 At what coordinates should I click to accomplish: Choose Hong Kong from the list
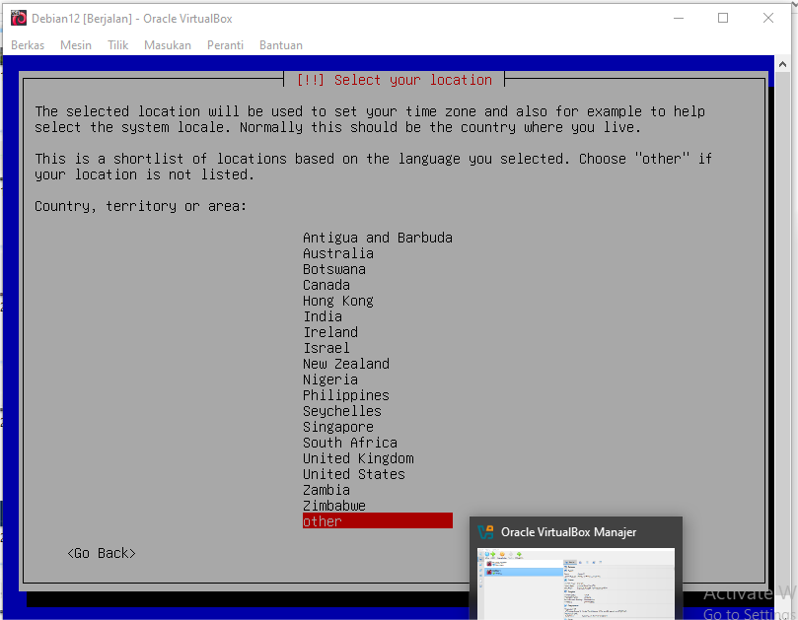337,301
